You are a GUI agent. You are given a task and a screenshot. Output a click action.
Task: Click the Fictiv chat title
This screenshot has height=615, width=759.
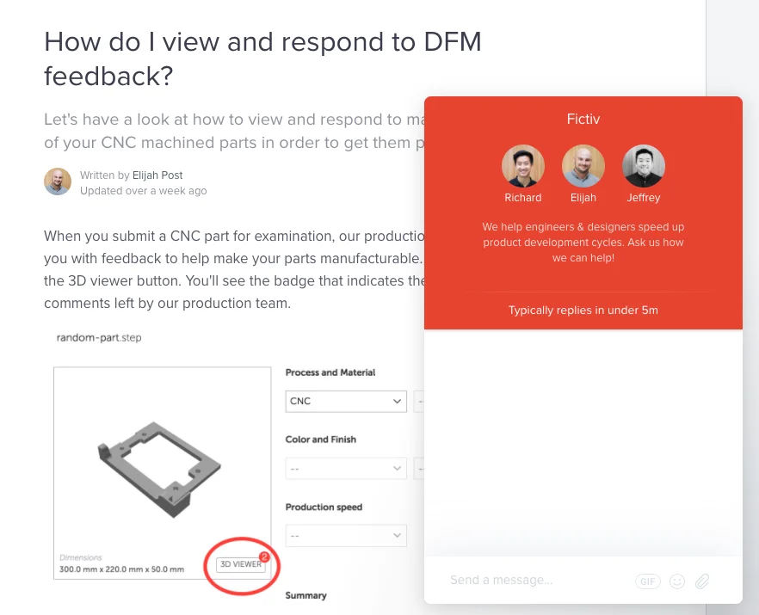click(x=583, y=119)
